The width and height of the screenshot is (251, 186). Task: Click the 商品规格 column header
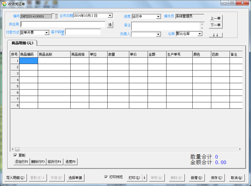click(x=80, y=54)
